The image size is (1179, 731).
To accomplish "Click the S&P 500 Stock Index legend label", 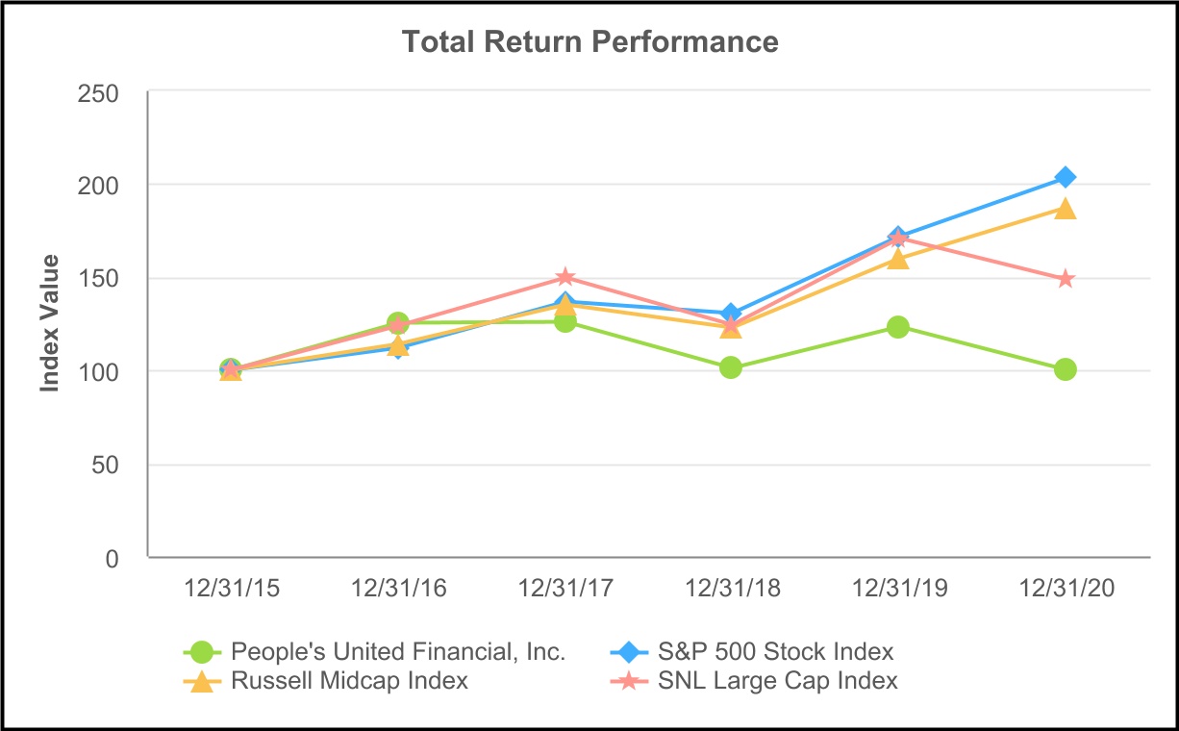I will [x=776, y=652].
